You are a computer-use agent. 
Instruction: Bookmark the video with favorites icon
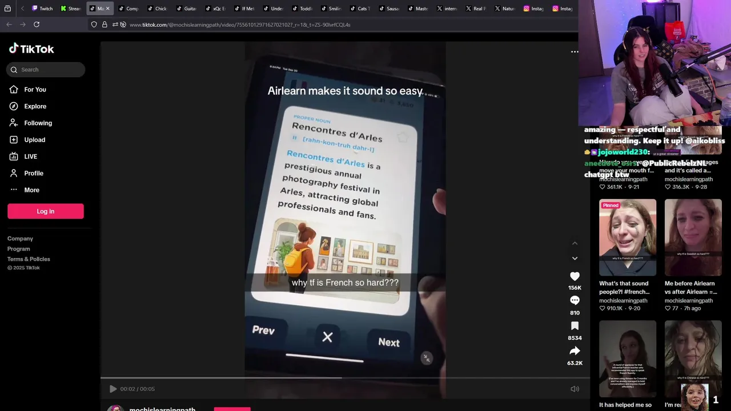575,326
